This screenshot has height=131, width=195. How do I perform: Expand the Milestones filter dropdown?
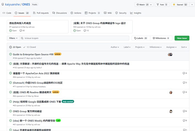click(x=155, y=47)
